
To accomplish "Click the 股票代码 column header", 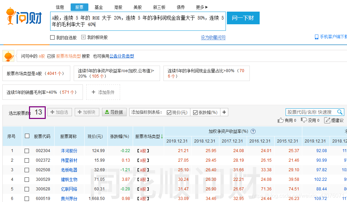I will tap(42, 136).
